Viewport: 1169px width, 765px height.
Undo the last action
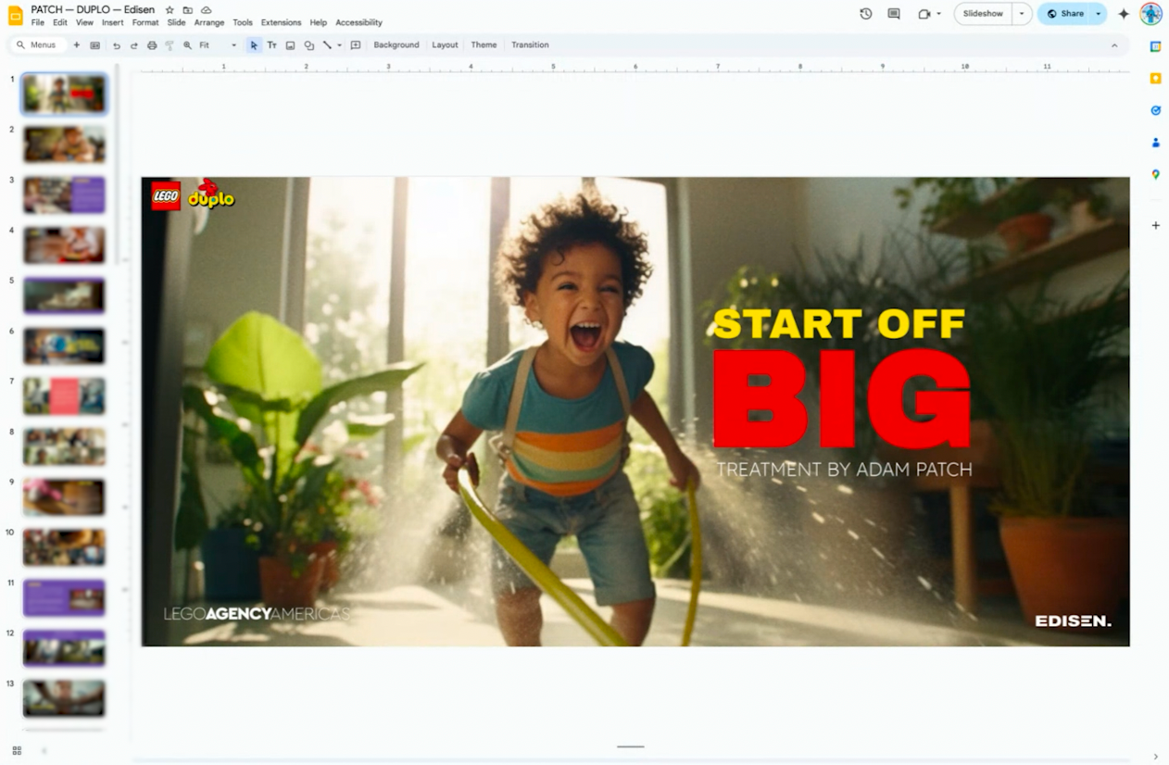pos(116,45)
